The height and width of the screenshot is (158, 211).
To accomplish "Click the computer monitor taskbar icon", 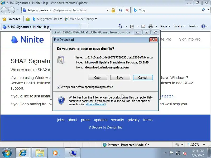I will pyautogui.click(x=73, y=153).
